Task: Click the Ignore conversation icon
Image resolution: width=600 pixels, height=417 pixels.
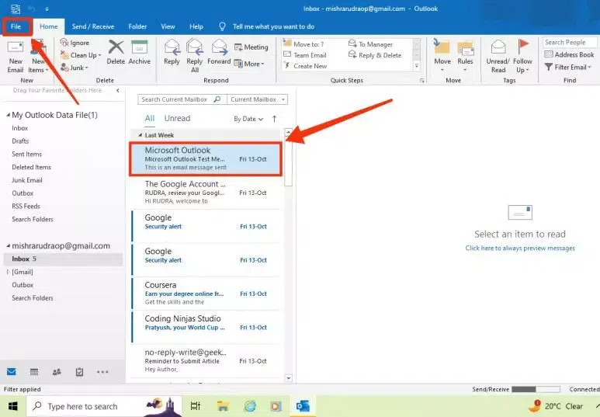Action: (x=64, y=43)
